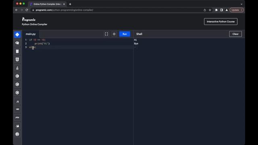Open the browser extensions puzzle icon
Image resolution: width=258 pixels, height=145 pixels.
click(216, 10)
